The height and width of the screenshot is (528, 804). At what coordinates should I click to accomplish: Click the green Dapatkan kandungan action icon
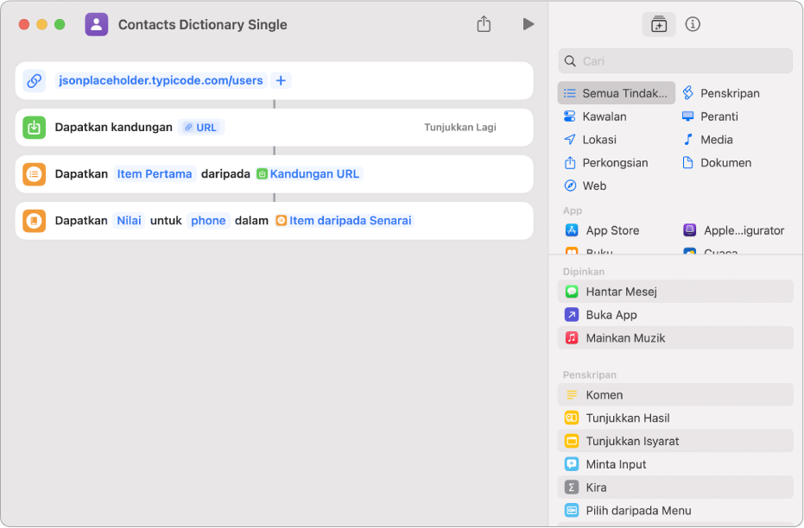click(x=35, y=128)
